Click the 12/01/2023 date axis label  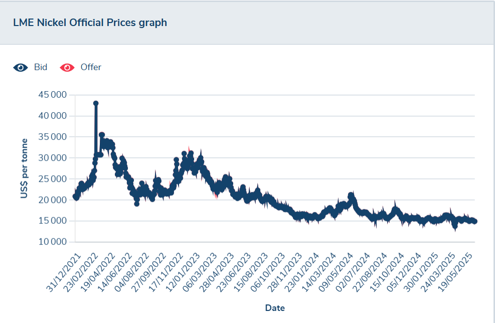tap(183, 272)
